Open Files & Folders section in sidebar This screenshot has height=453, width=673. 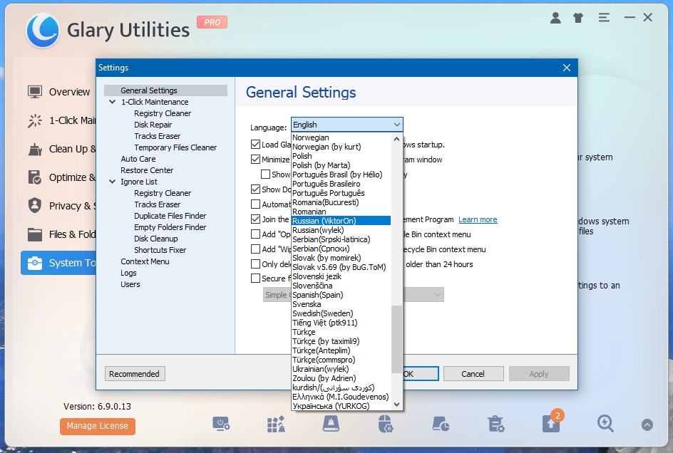point(61,234)
